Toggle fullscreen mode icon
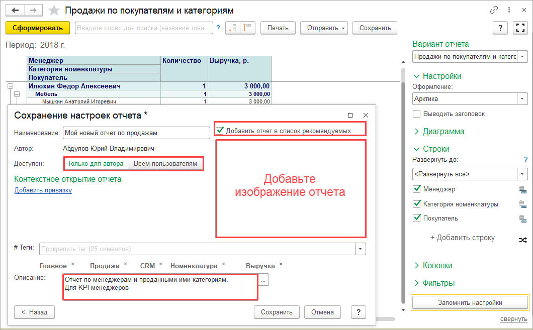The height and width of the screenshot is (330, 533). point(520,28)
